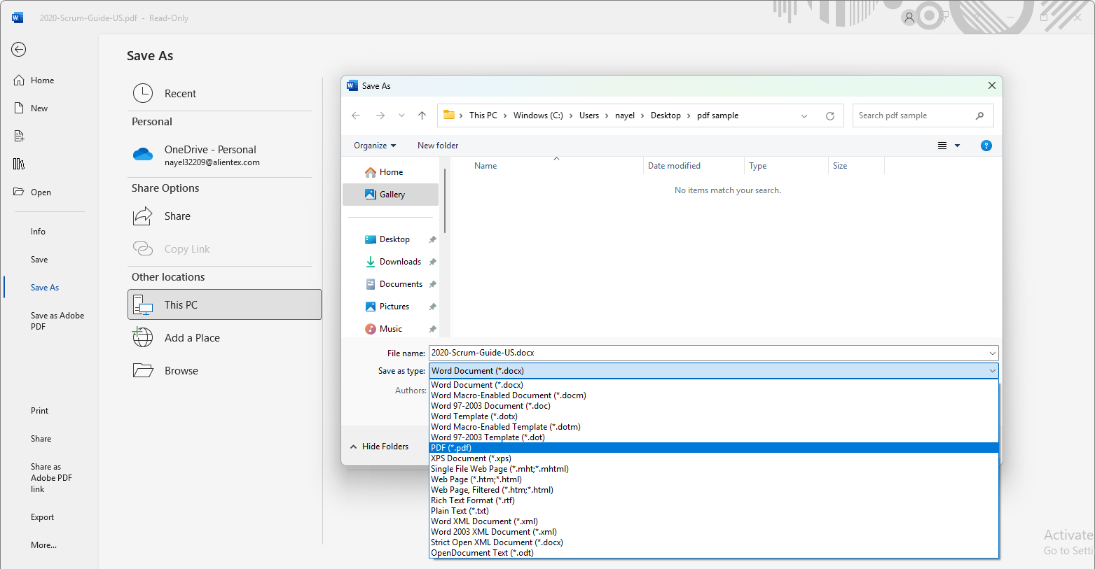Select This PC under Other locations
Viewport: 1095px width, 569px height.
(x=224, y=304)
